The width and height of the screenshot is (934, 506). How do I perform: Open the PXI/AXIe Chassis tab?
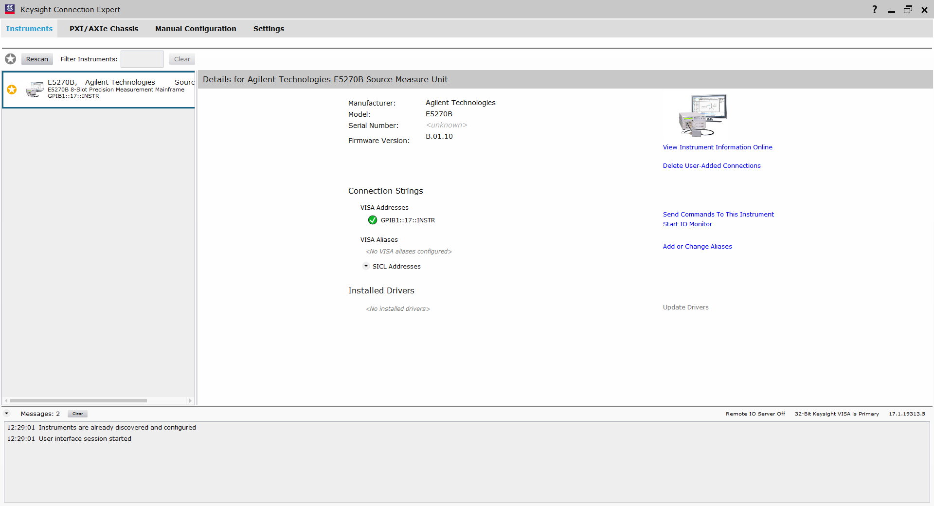pos(104,29)
